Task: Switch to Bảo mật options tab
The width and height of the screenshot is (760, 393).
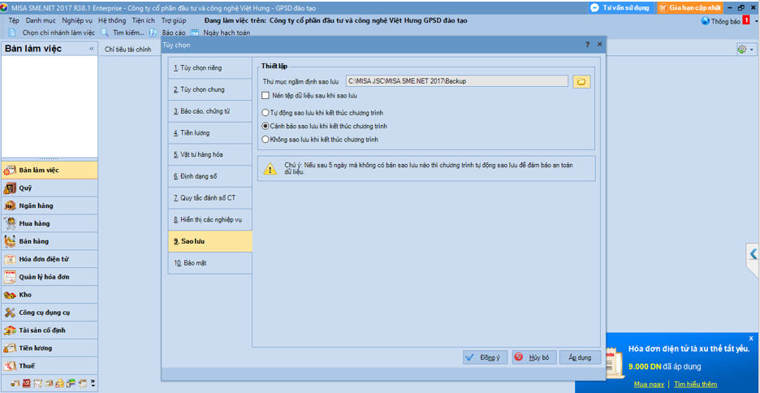Action: tap(195, 263)
